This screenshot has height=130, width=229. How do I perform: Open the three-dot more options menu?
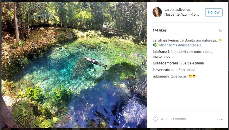[219, 119]
